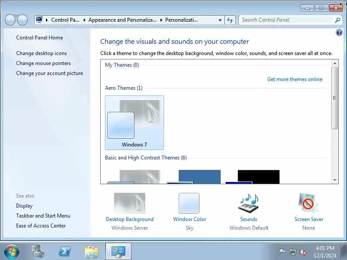Image resolution: width=347 pixels, height=260 pixels.
Task: Click the Screen Saver text link
Action: (309, 219)
